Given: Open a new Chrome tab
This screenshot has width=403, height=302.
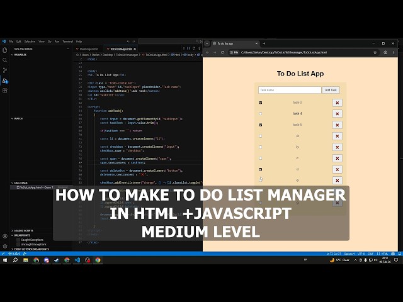Looking at the screenshot, I should (264, 43).
